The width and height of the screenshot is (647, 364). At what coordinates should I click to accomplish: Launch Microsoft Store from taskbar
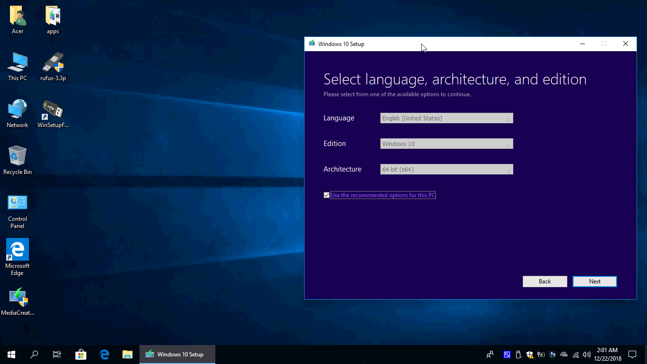(x=81, y=355)
